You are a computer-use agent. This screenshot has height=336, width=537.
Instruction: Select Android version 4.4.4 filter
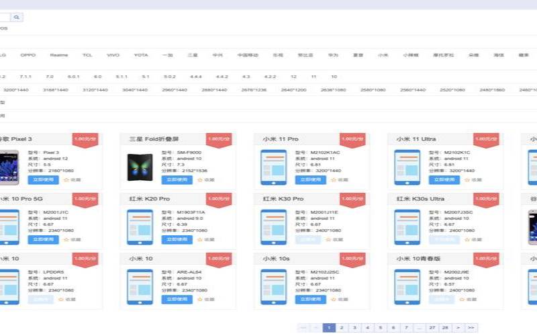[195, 77]
